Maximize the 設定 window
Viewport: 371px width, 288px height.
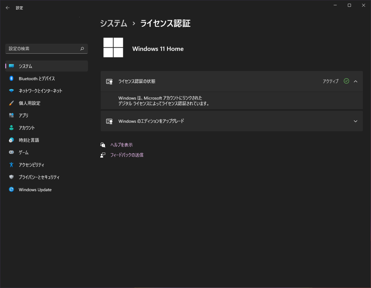point(349,5)
